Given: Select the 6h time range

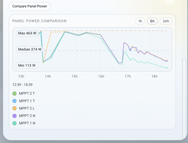Looking at the screenshot, I should tap(152, 21).
